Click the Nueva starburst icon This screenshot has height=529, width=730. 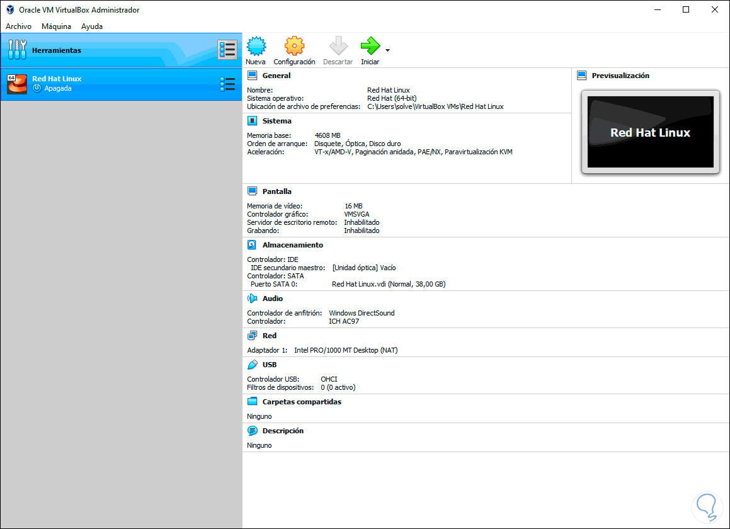(256, 46)
